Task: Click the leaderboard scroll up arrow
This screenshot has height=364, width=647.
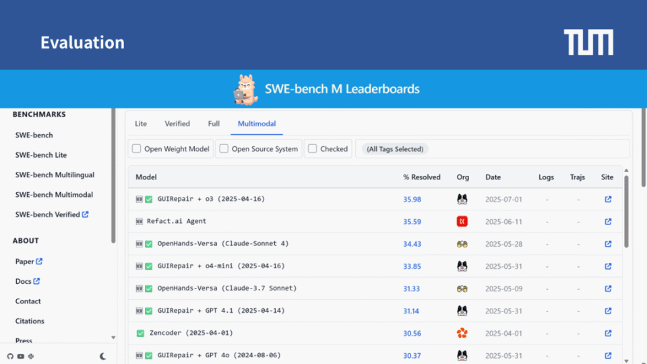Action: click(x=626, y=171)
